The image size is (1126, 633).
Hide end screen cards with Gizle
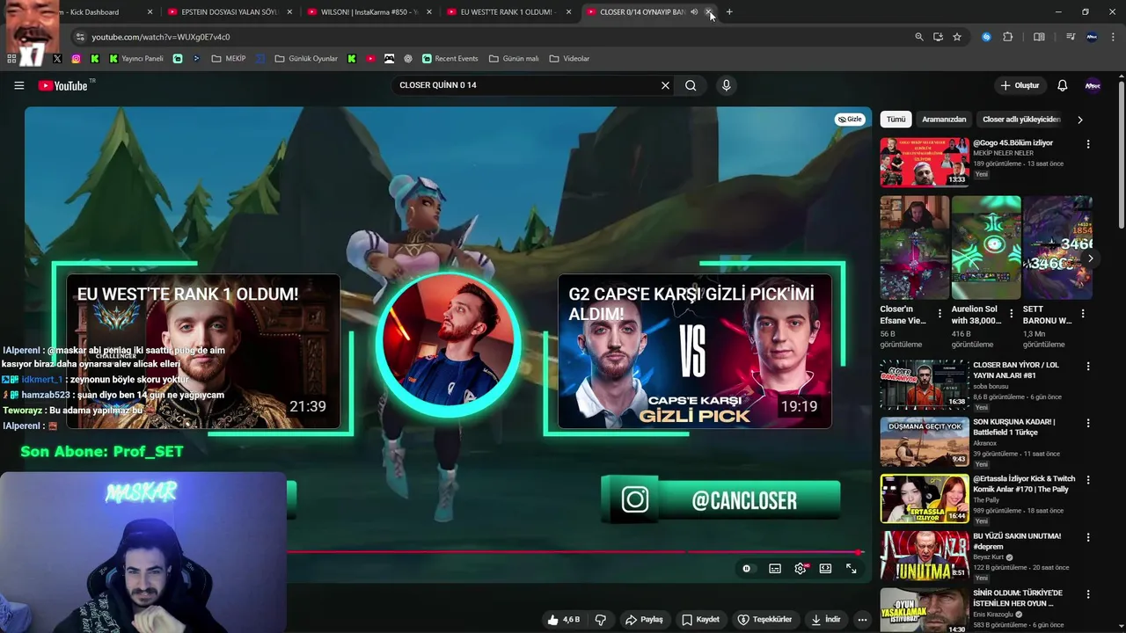click(850, 119)
